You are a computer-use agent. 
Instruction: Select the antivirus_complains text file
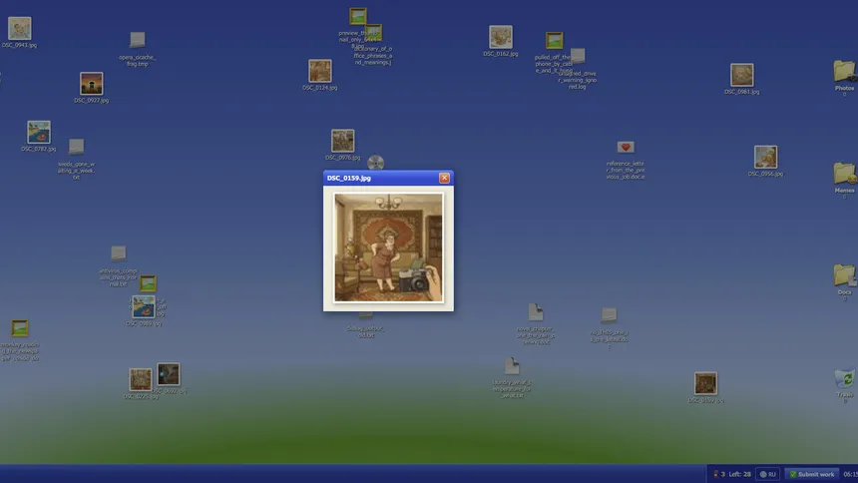click(x=118, y=253)
